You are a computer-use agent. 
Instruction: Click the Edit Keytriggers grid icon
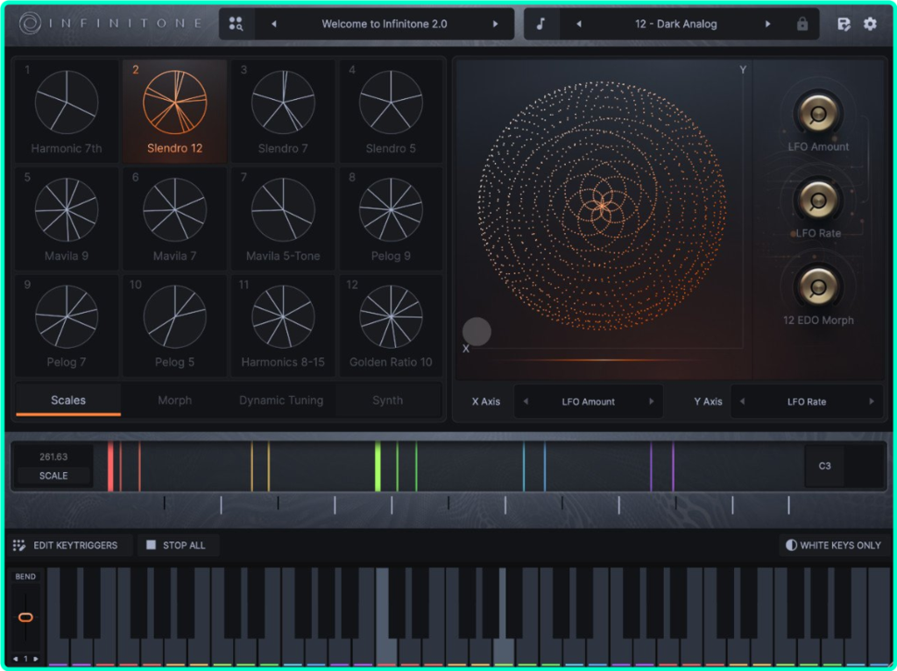click(x=19, y=545)
